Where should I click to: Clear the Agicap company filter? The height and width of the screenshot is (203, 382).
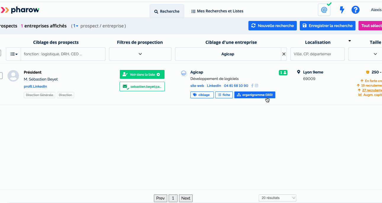pyautogui.click(x=284, y=54)
